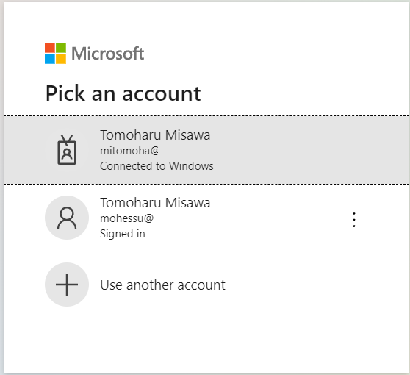Click the Connected to Windows status label
Viewport: 410px width, 375px height.
[x=157, y=166]
